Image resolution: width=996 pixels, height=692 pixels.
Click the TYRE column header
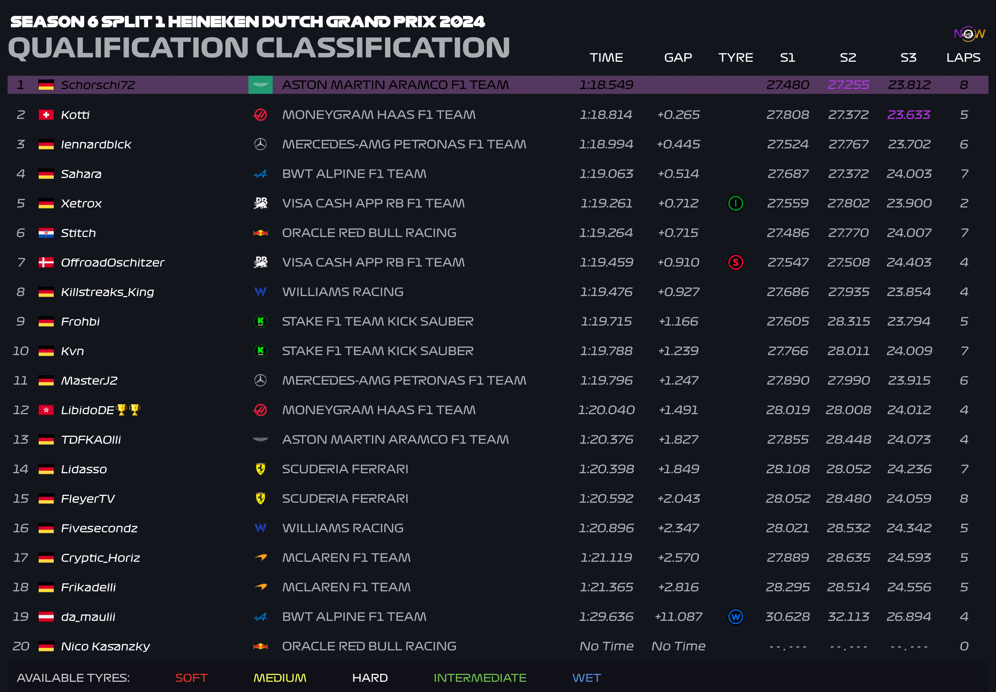[735, 57]
